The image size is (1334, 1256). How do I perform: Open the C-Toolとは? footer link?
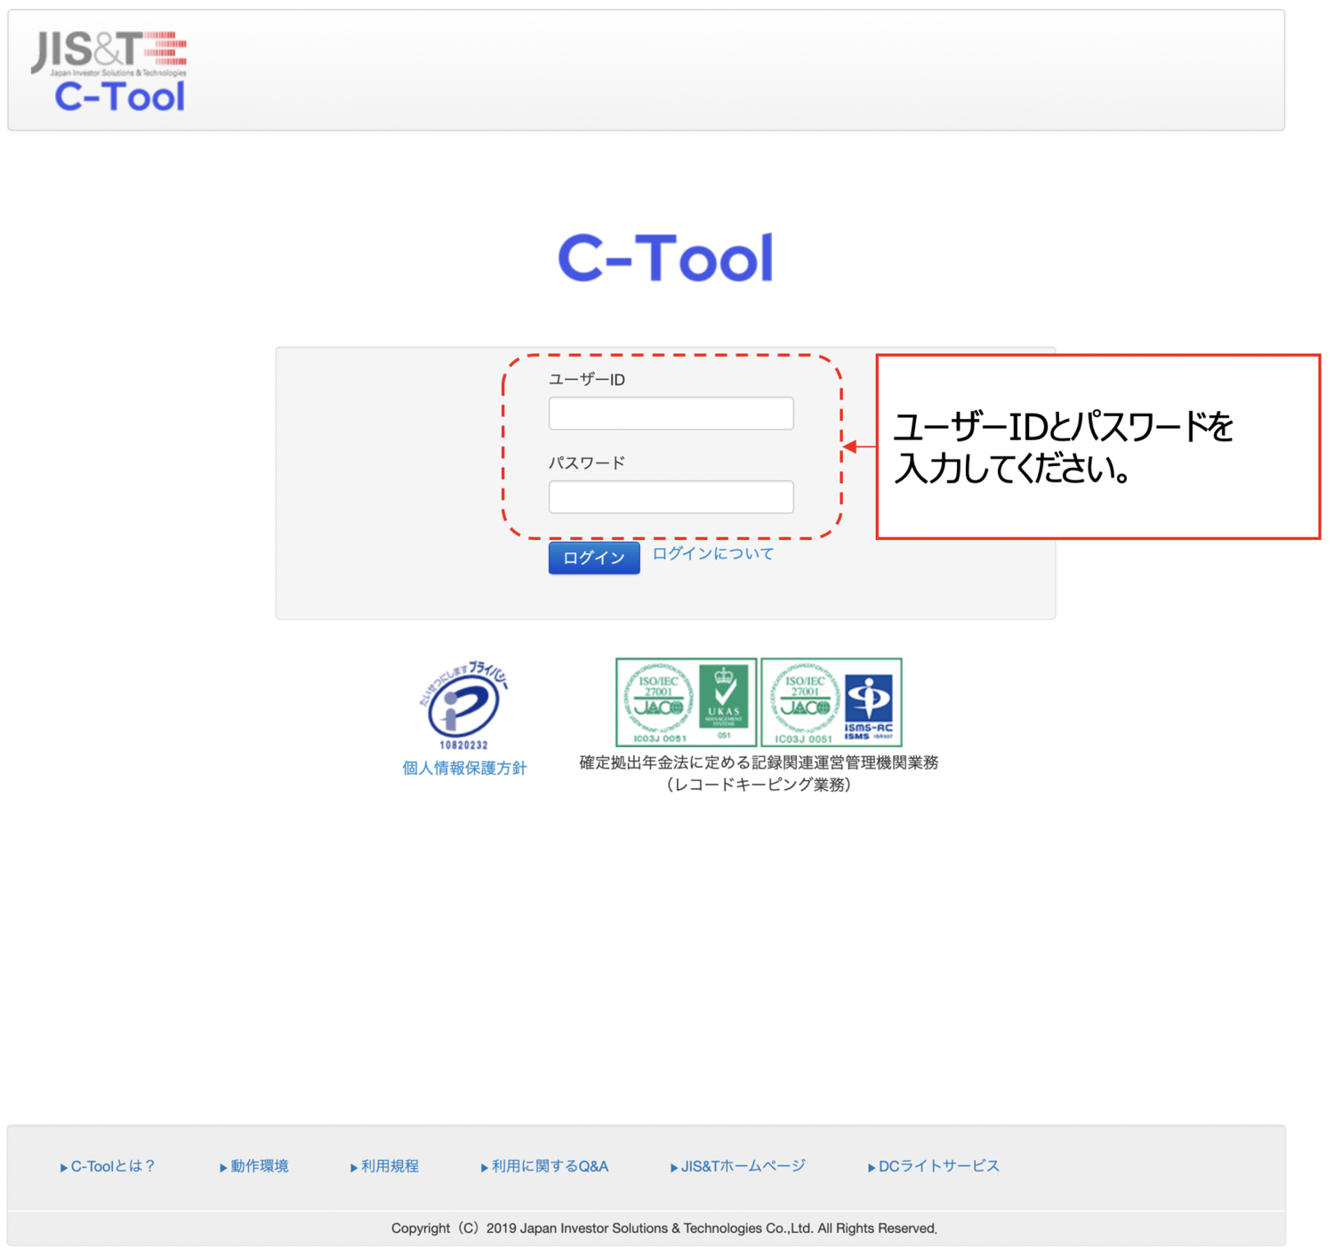pyautogui.click(x=108, y=1166)
